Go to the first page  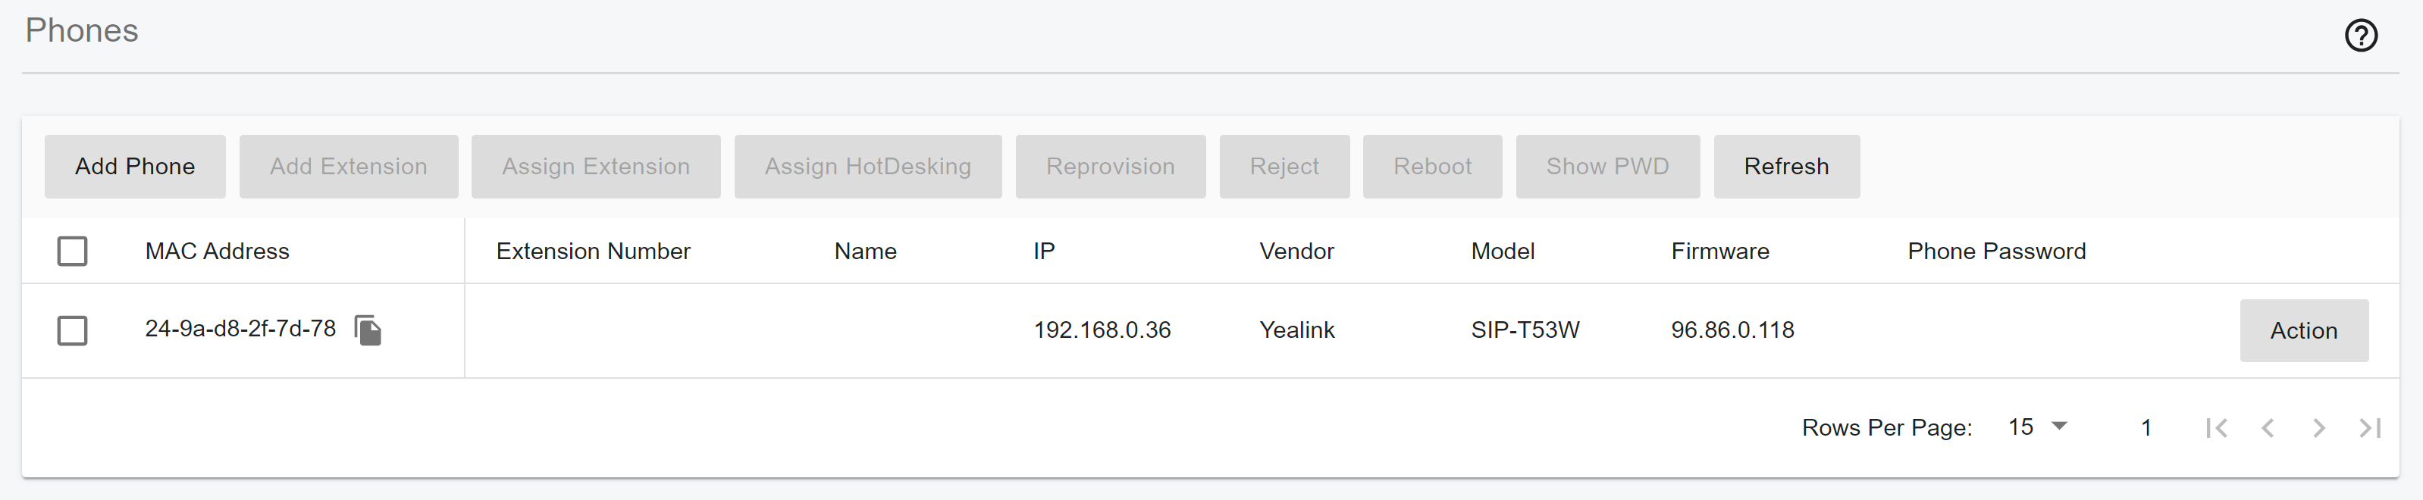pyautogui.click(x=2215, y=429)
